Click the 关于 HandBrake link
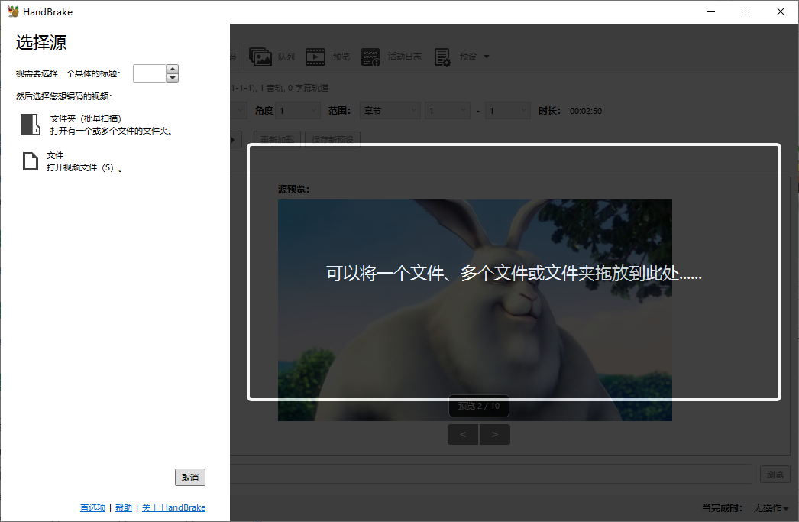Screen dimensions: 799x522 (x=173, y=507)
